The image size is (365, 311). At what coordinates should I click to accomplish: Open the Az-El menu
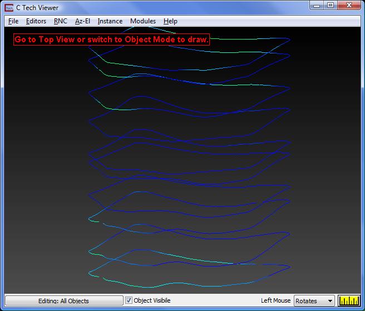82,21
